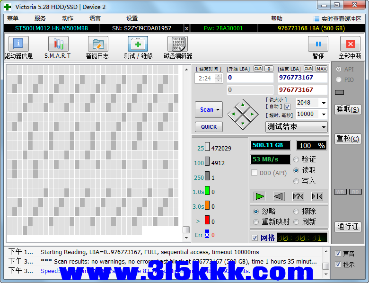This screenshot has width=369, height=283.
Task: Click the blue Err X block icon
Action: [x=207, y=235]
